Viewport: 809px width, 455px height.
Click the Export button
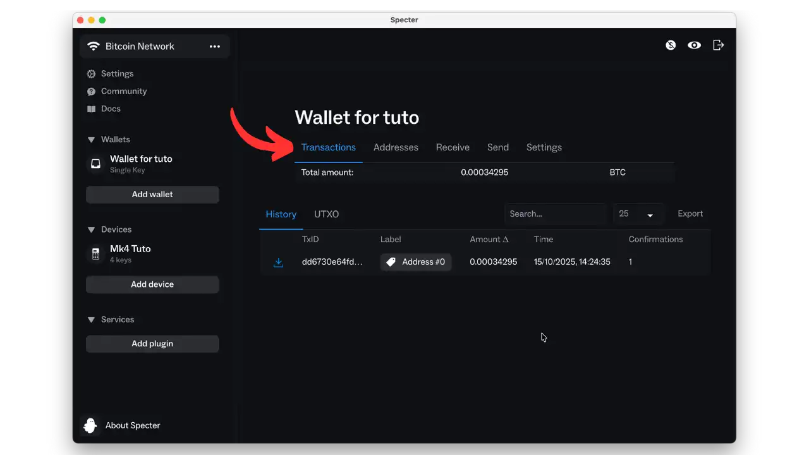[x=690, y=214]
